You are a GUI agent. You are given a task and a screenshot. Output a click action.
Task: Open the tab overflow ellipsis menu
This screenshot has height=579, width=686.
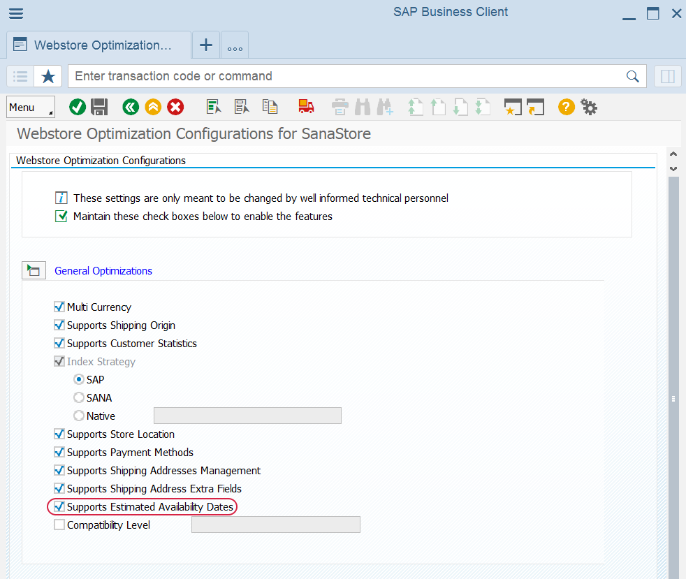tap(235, 45)
